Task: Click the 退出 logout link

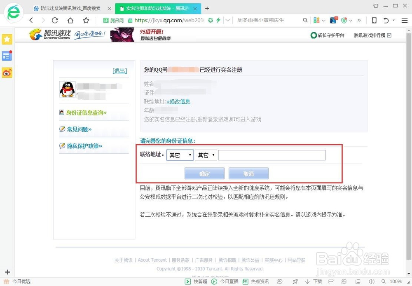Action: pos(119,71)
